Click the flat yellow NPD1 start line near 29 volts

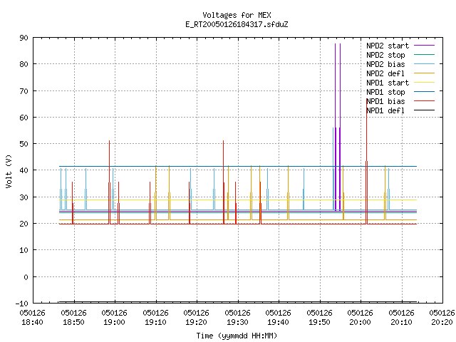238,199
